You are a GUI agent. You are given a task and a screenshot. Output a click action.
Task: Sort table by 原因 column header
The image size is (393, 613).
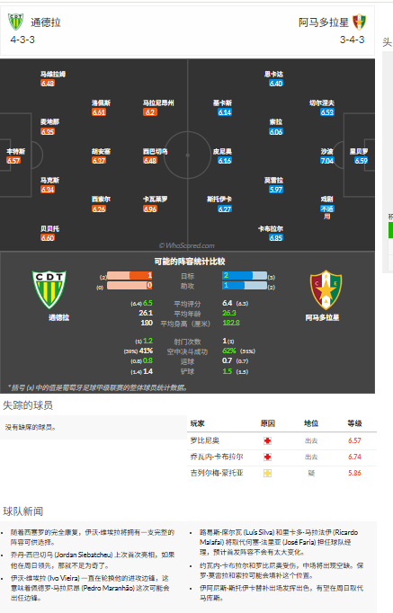tap(268, 423)
